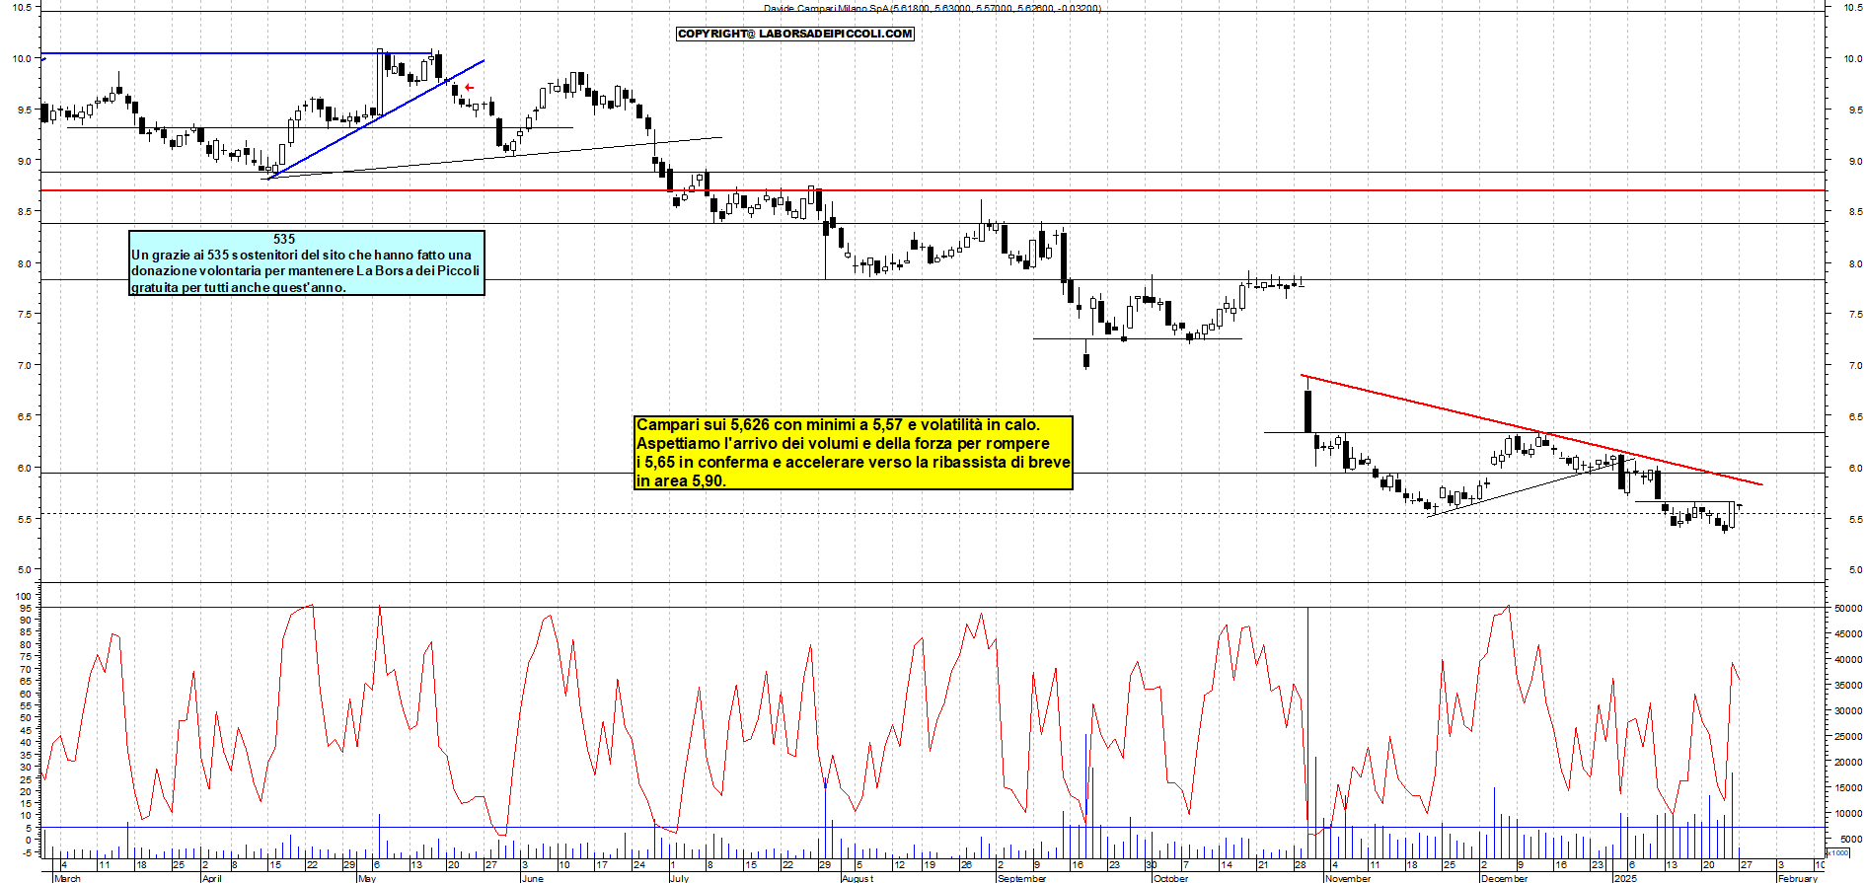1865x883 pixels.
Task: Click the 10.5 label on the right price axis
Action: pyautogui.click(x=1852, y=7)
